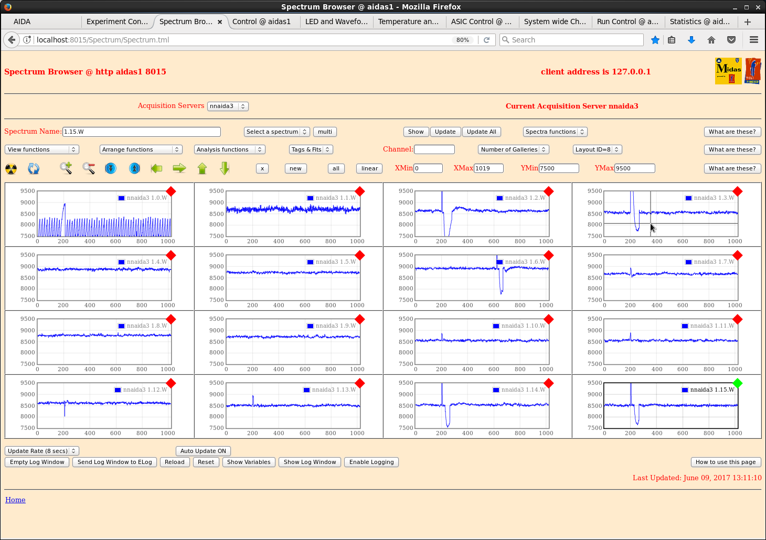Open the Spectra functions dropdown
This screenshot has height=540, width=766.
coord(555,132)
